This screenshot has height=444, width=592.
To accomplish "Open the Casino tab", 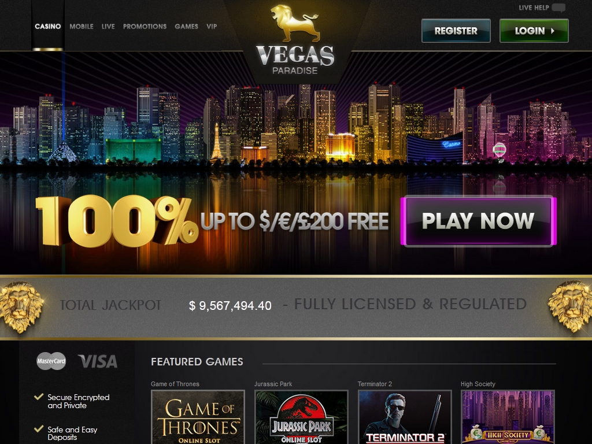I will (47, 26).
